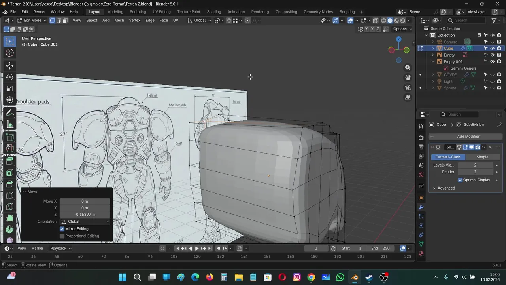The image size is (506, 285).
Task: Activate the Measure tool
Action: pyautogui.click(x=10, y=125)
